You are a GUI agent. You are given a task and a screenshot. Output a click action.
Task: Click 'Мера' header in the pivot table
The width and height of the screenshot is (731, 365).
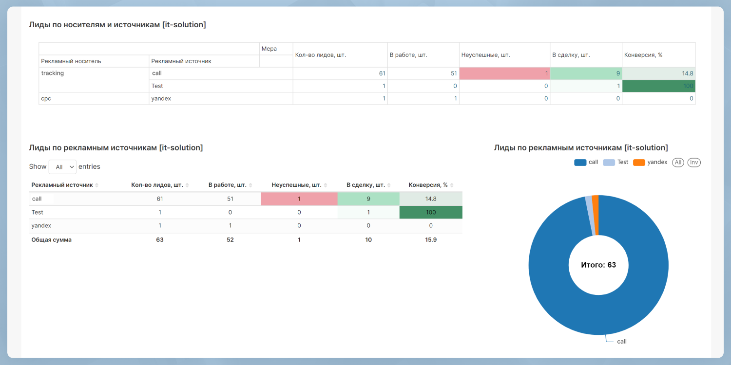tap(269, 49)
